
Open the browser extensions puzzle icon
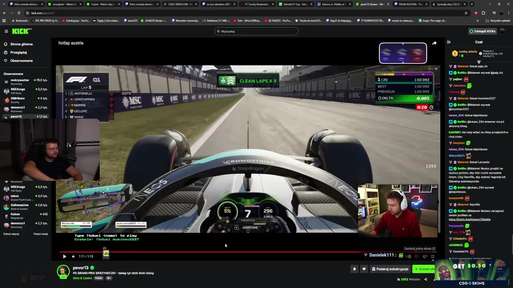tap(483, 13)
